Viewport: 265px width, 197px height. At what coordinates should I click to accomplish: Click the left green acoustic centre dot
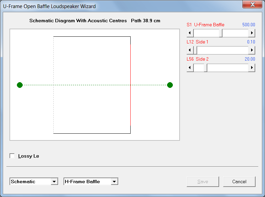click(x=20, y=85)
